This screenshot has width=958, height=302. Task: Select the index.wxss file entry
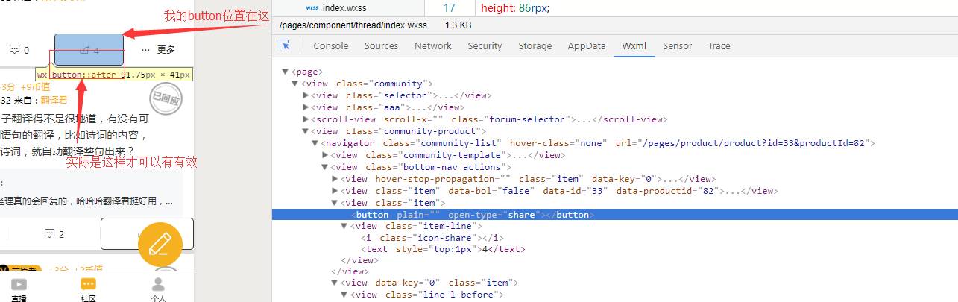[344, 8]
